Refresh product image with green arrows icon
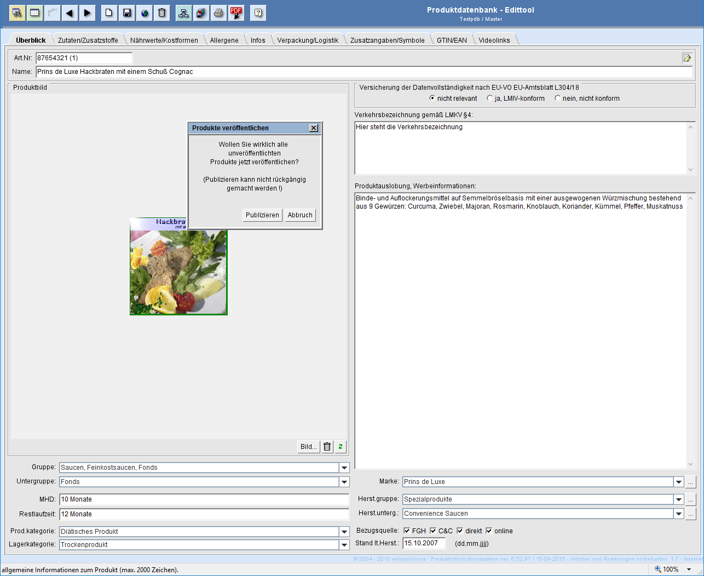Screen dimensions: 704x576 (341, 447)
